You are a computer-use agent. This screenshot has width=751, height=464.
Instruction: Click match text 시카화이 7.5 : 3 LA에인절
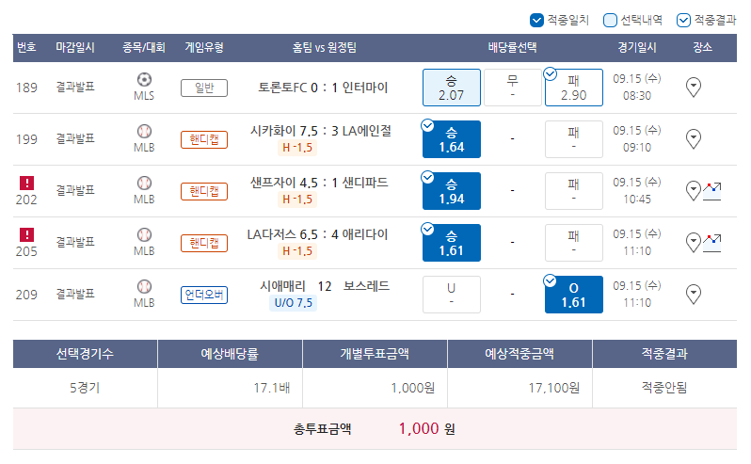(321, 131)
